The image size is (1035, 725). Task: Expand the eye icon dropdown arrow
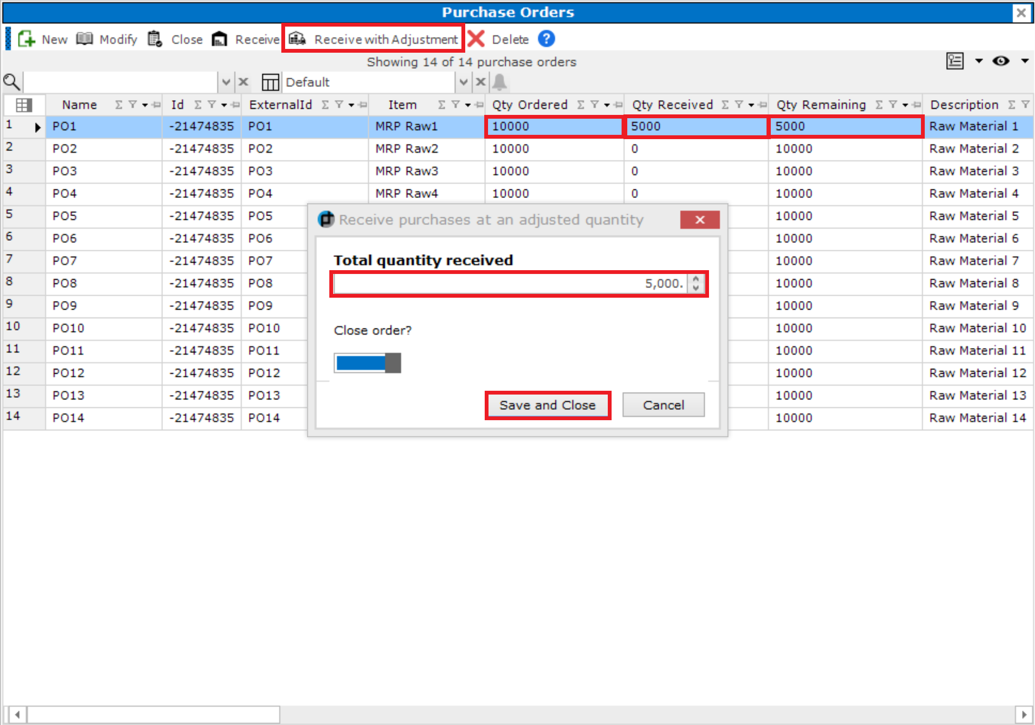[1025, 61]
